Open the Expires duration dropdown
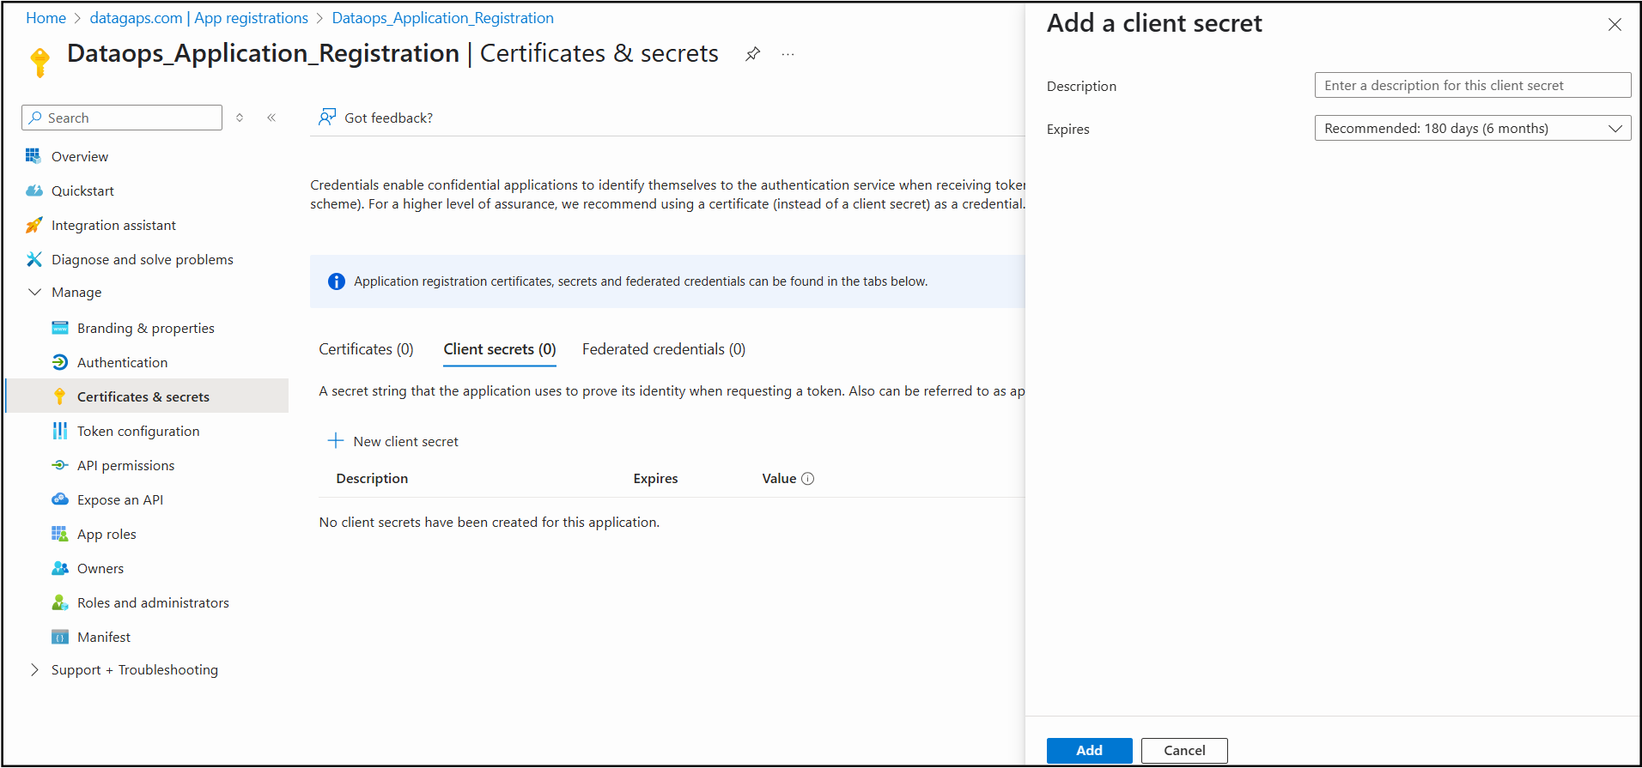 [1472, 129]
